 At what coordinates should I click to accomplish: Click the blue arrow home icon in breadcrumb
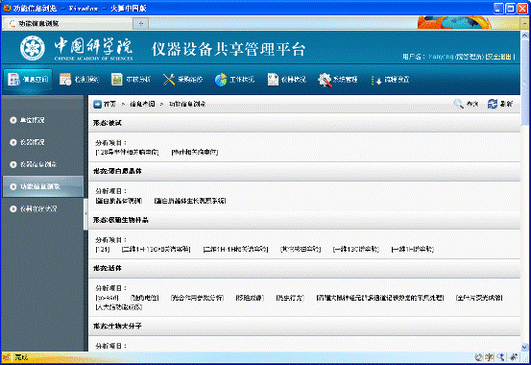click(x=97, y=104)
